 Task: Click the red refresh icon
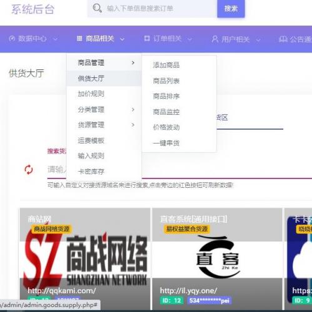tap(29, 170)
